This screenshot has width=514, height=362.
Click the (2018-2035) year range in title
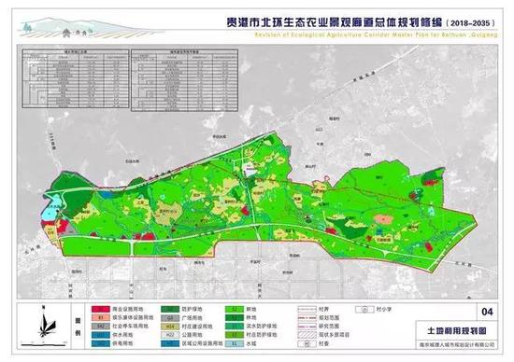[470, 23]
